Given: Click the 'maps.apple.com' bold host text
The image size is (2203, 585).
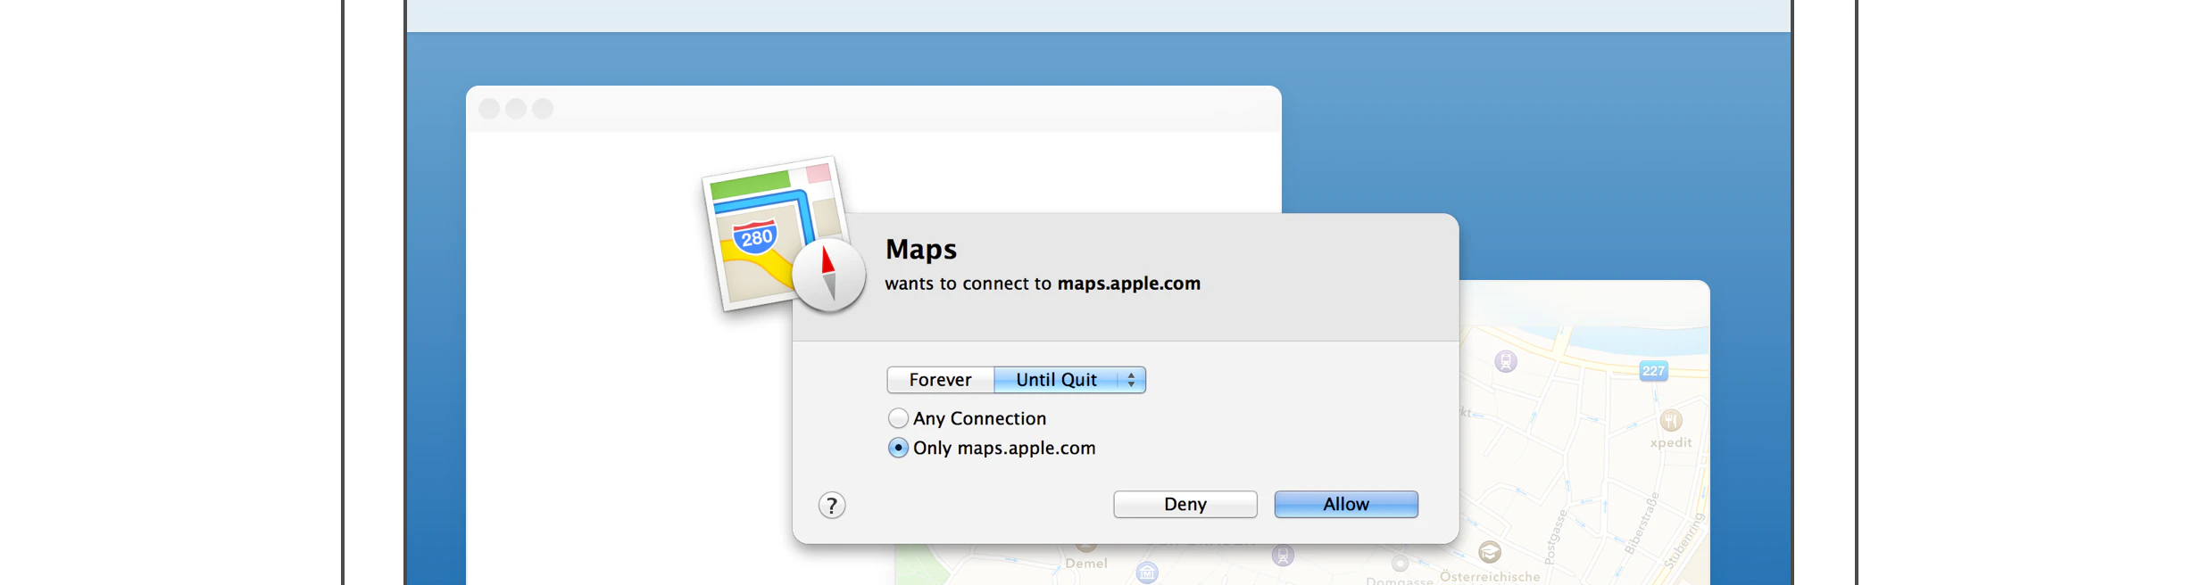Looking at the screenshot, I should tap(1129, 284).
